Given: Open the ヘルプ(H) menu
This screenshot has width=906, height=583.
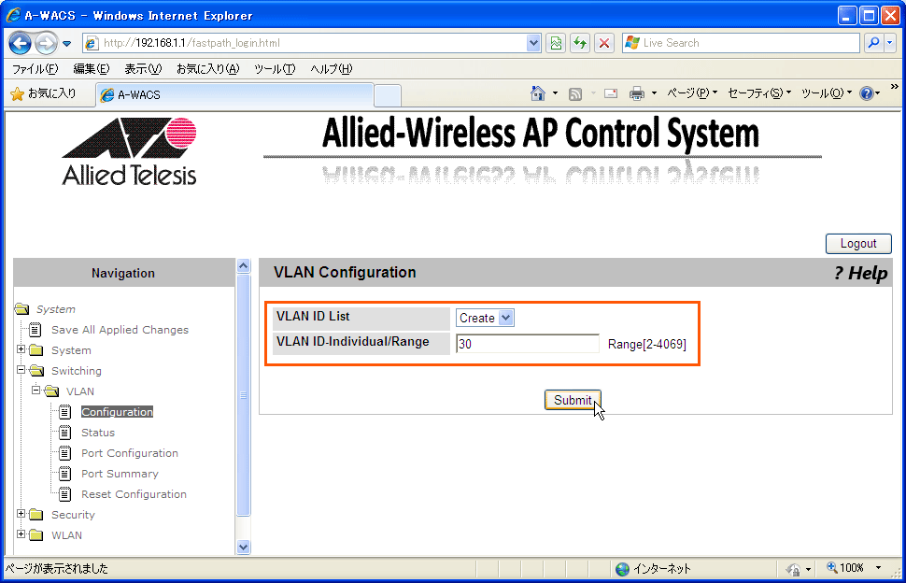Looking at the screenshot, I should (x=331, y=69).
